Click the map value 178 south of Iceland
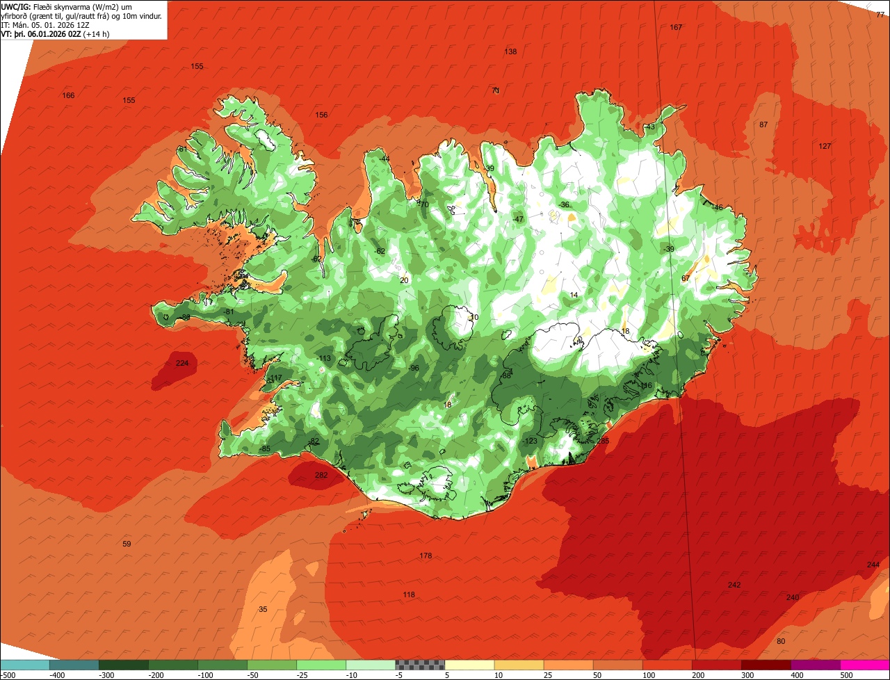Viewport: 890px width, 680px height. (426, 556)
